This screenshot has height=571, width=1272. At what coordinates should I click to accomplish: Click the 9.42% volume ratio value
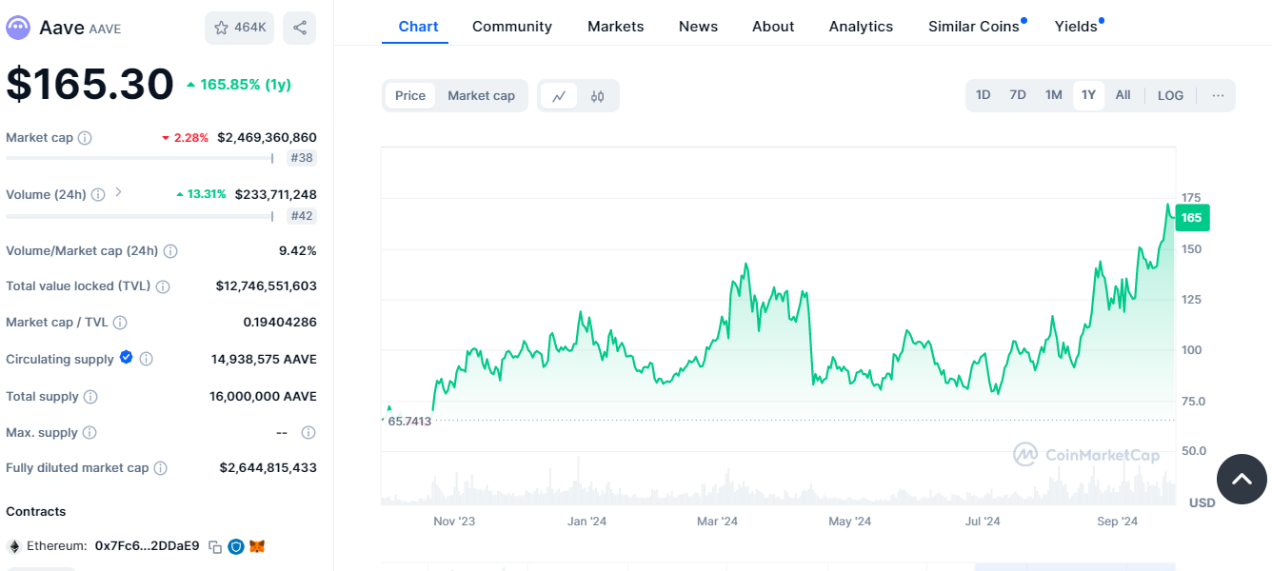point(298,251)
